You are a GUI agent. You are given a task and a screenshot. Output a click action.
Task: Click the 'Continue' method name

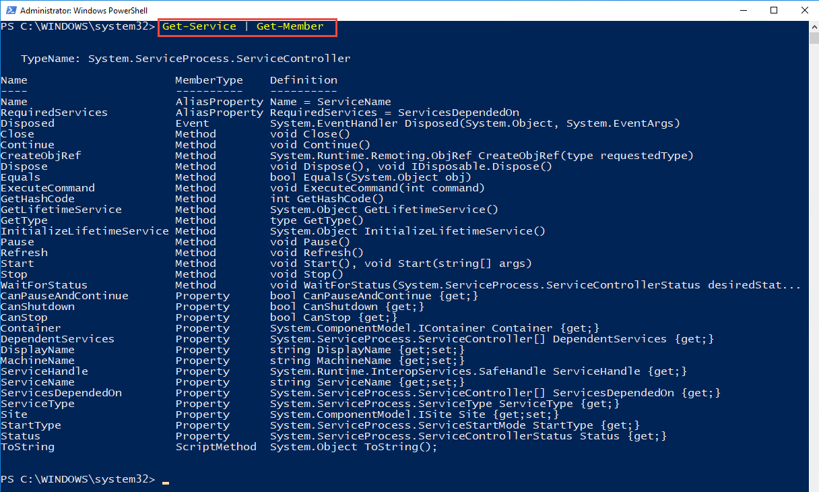point(28,145)
